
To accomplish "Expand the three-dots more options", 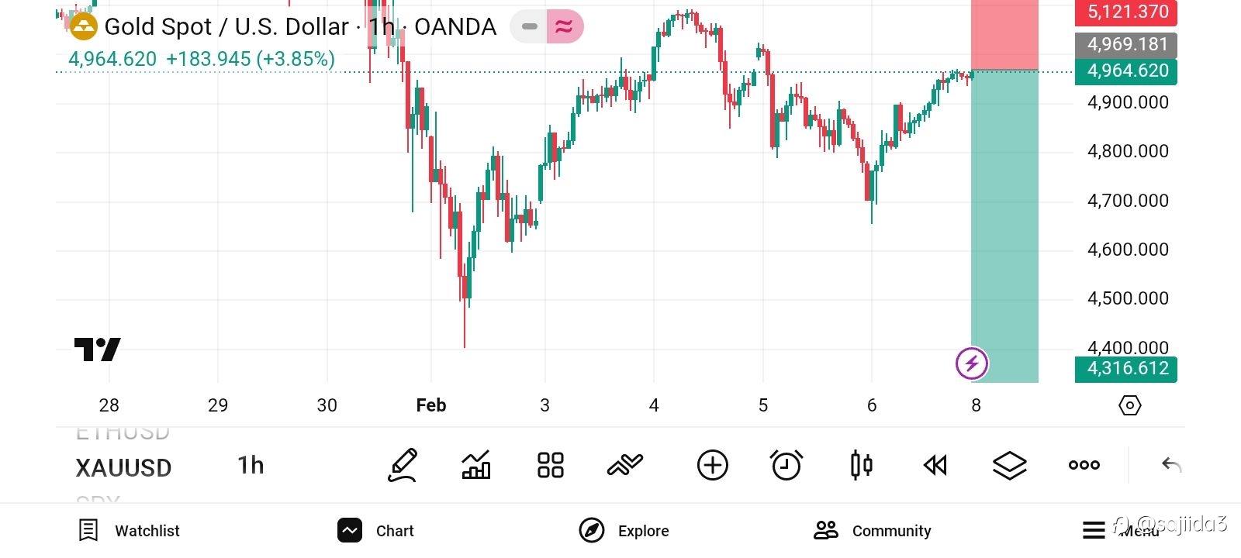I will [1084, 465].
